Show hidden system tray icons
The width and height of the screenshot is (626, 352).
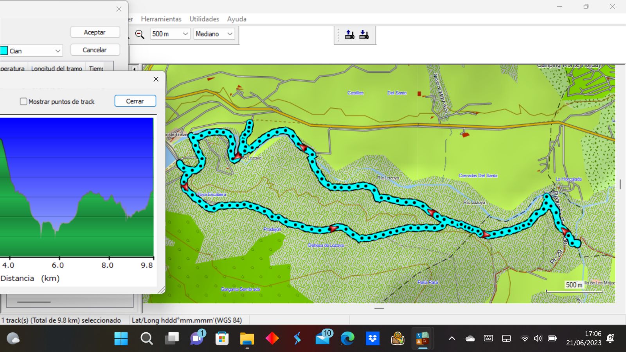coord(452,338)
